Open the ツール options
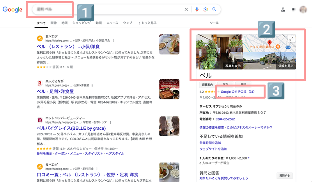312x182 pixels. click(214, 23)
